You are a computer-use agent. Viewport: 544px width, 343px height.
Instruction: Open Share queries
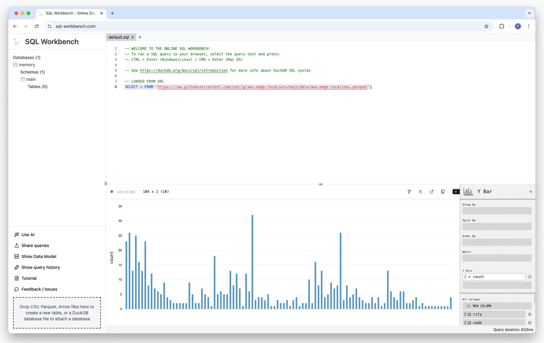(32, 245)
